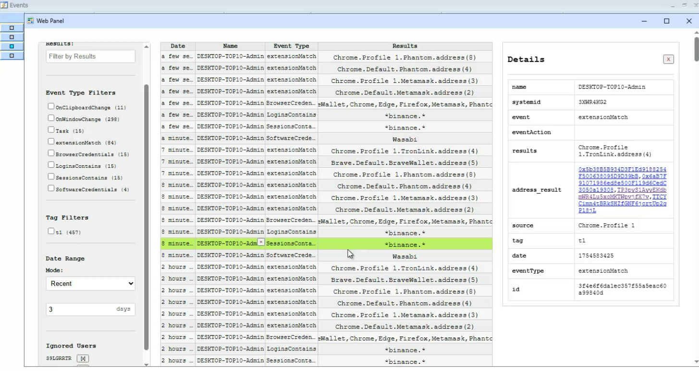Select 'a few se' Chrome.Default.Metamask.address(2) result
The image size is (699, 371).
[405, 93]
